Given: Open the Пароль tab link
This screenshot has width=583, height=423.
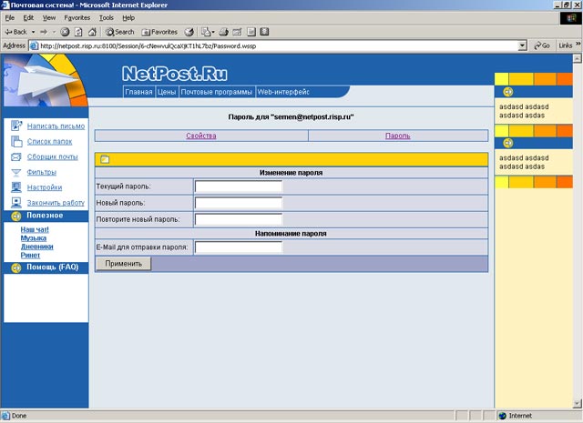Looking at the screenshot, I should click(x=398, y=136).
